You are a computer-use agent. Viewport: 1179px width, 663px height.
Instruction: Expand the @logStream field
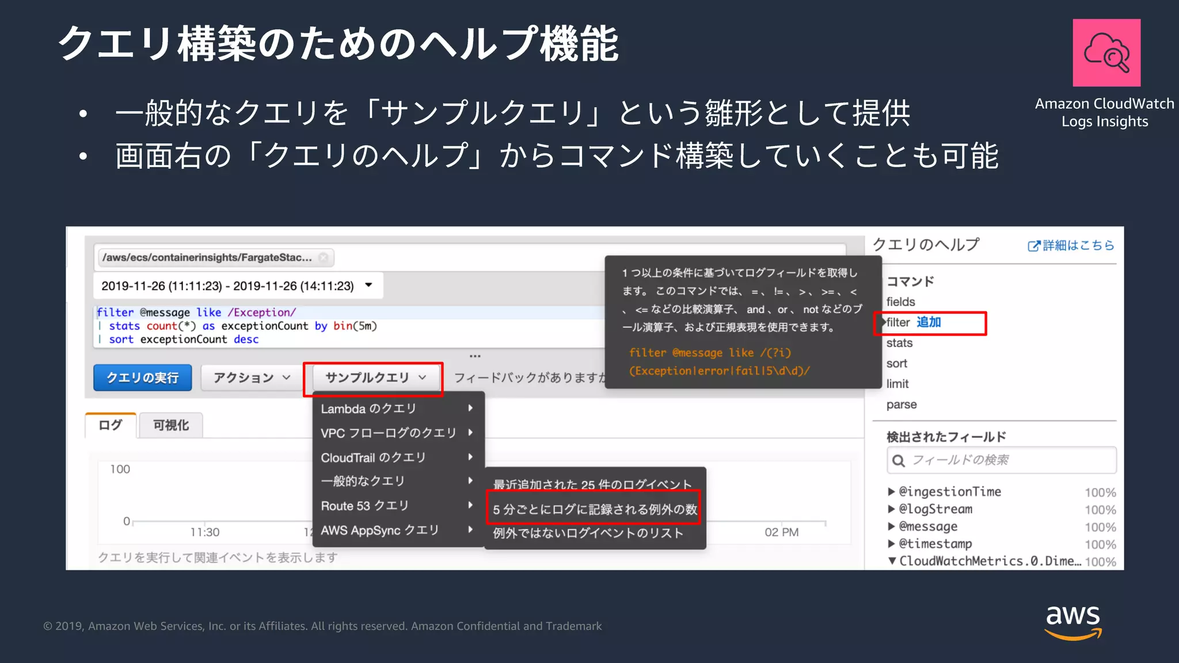click(x=891, y=509)
